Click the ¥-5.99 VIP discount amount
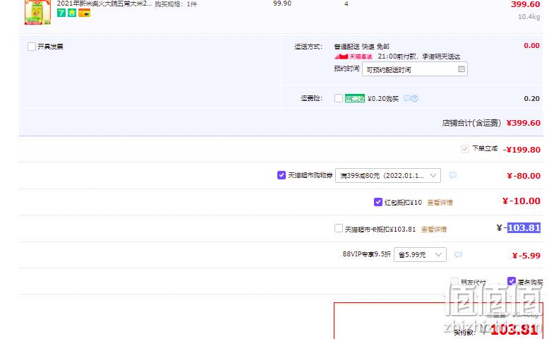 tap(526, 256)
